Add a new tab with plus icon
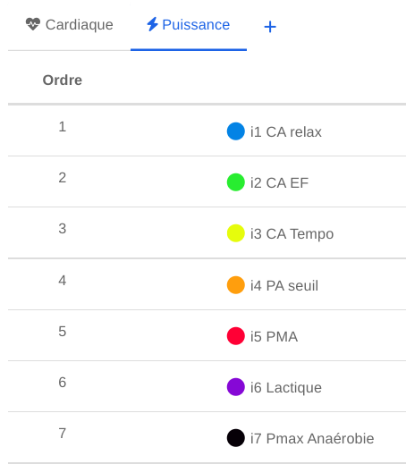The width and height of the screenshot is (406, 464). pos(270,27)
